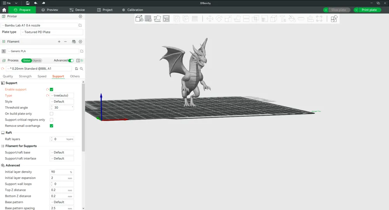Open the Plate type dropdown
Image resolution: width=389 pixels, height=210 pixels.
click(x=52, y=32)
